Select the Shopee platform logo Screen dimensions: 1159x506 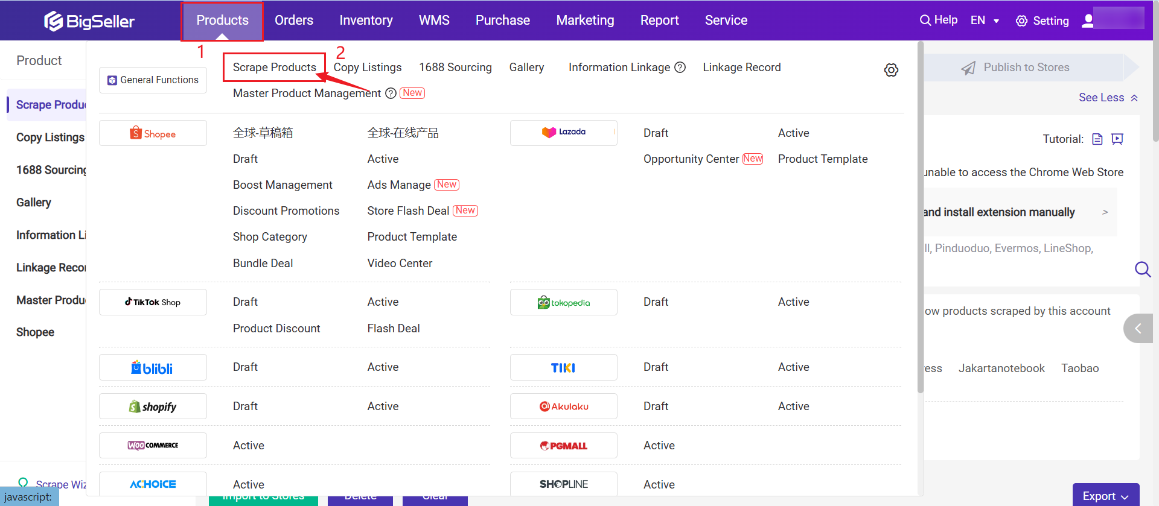(153, 133)
